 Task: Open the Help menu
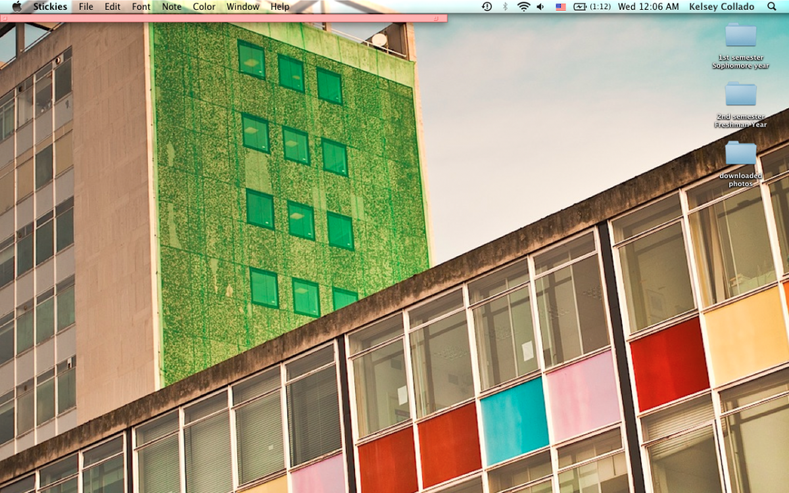[x=279, y=7]
